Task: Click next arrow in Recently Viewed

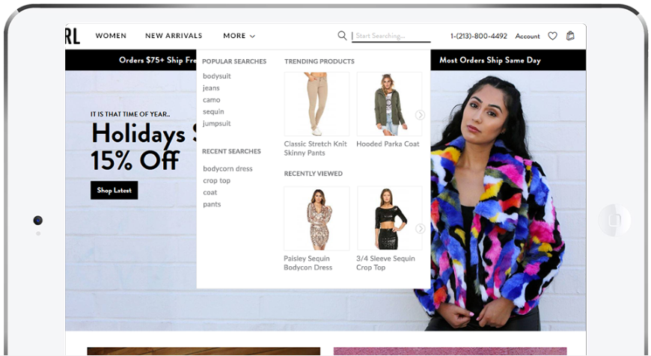Action: 420,229
